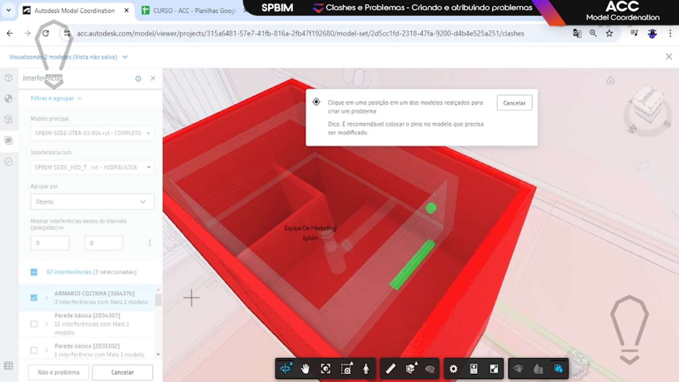The image size is (679, 382).
Task: Open the pie-shaped sidebar icon
Action: point(8,99)
